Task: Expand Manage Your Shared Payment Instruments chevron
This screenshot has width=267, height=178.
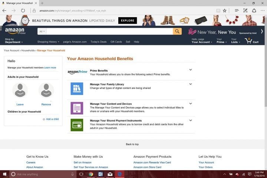Action: tap(191, 120)
